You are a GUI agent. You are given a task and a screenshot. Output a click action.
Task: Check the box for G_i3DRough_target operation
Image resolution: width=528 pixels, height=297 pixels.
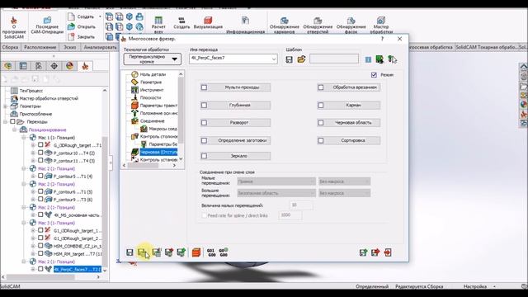click(x=40, y=145)
